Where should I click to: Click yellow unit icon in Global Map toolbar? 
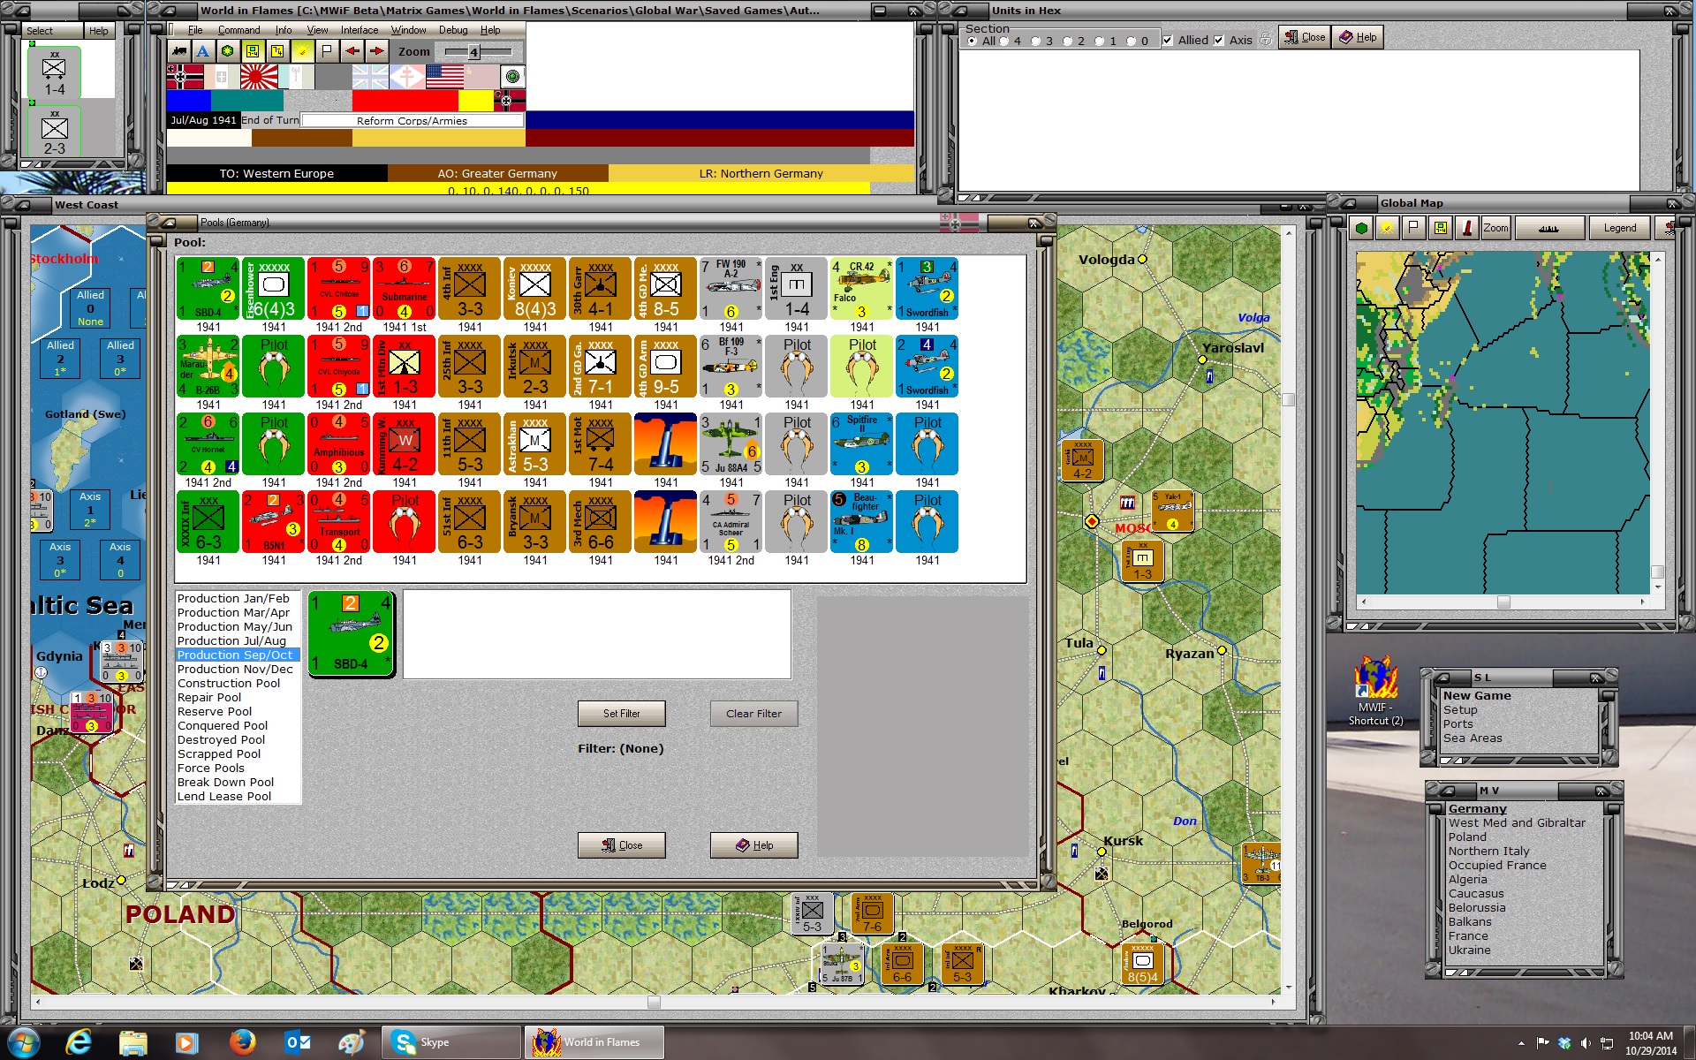(1441, 228)
